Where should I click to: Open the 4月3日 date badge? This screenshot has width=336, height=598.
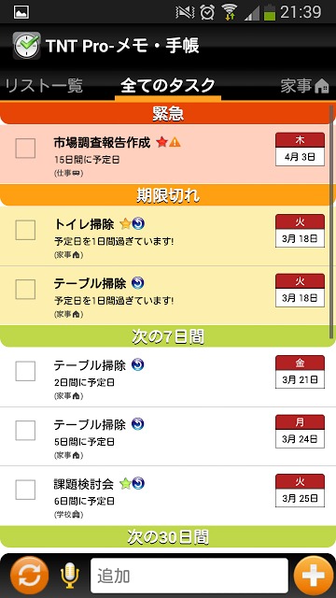[300, 149]
